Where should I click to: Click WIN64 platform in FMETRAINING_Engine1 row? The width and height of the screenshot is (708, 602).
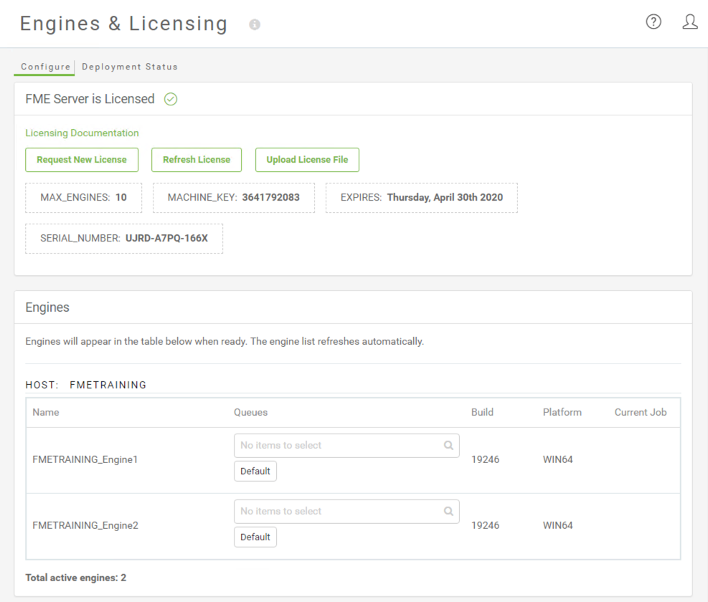557,459
